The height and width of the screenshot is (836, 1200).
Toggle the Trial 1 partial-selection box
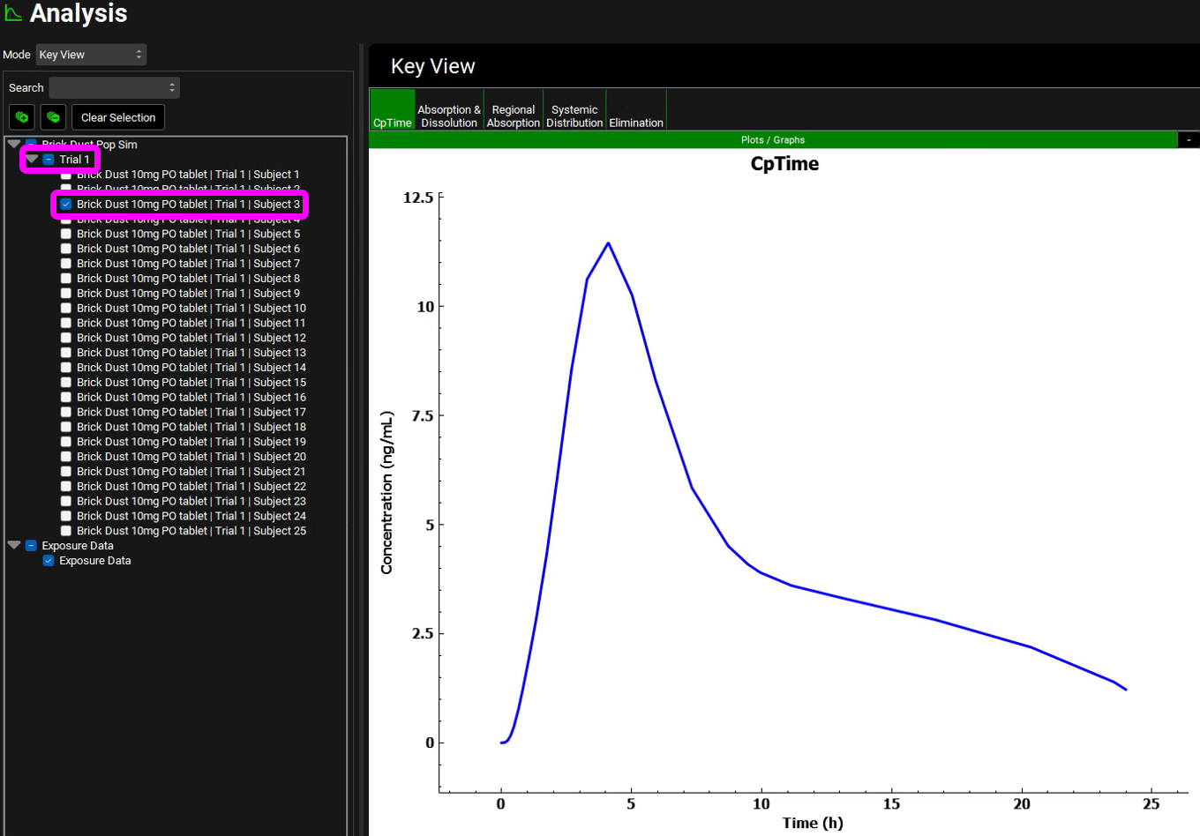pyautogui.click(x=49, y=160)
